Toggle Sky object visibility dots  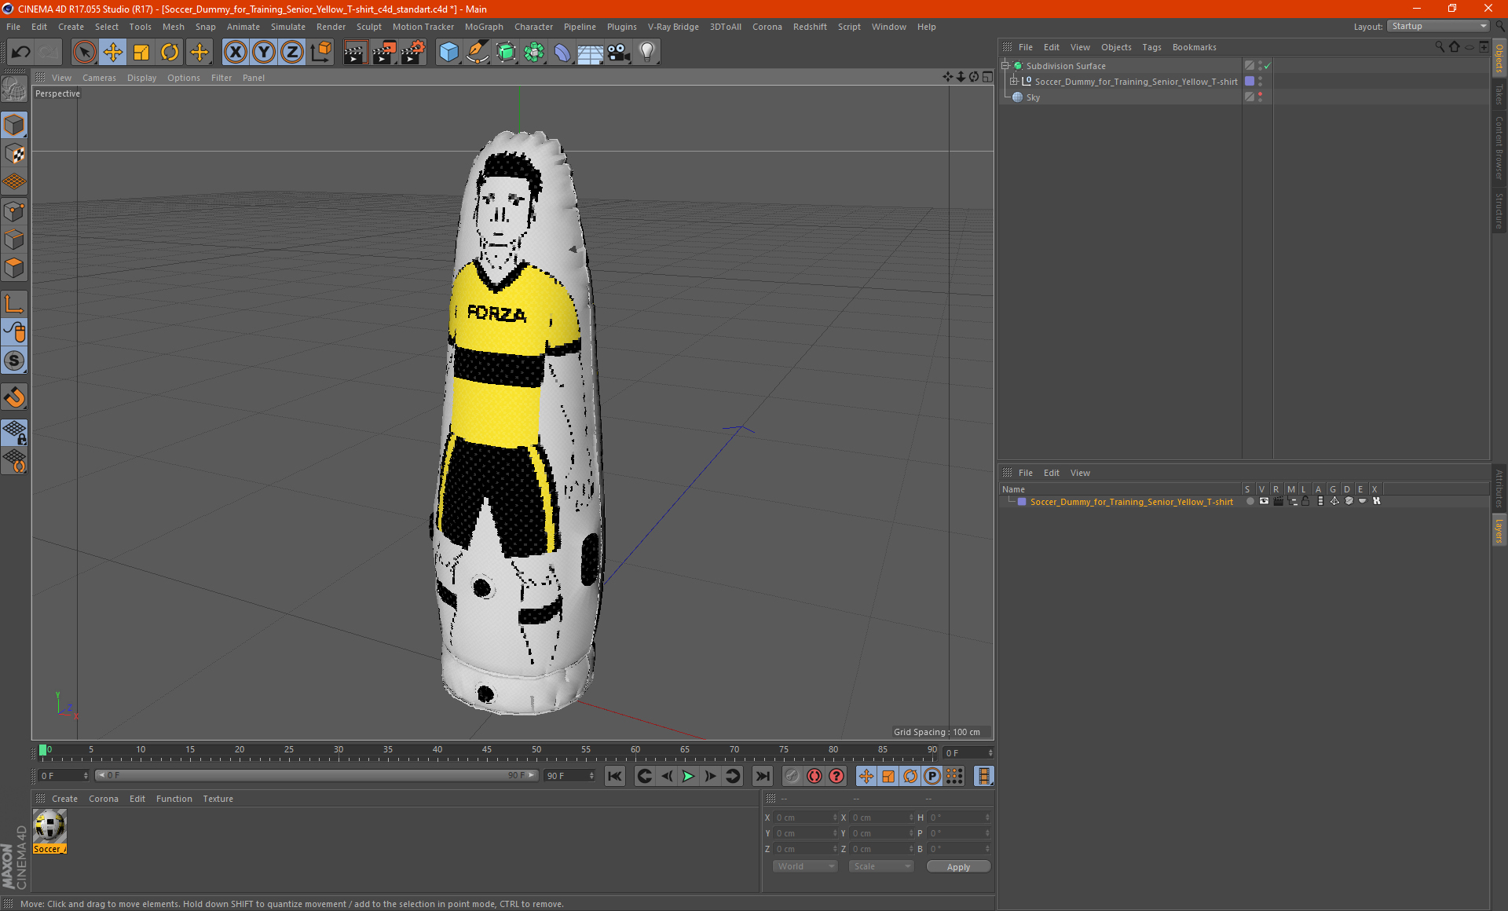click(1260, 97)
